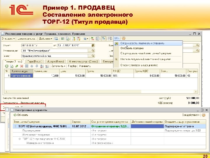210x158 pixels.
Task: Open the ЭД electronic documents dropdown
Action: click(x=116, y=38)
